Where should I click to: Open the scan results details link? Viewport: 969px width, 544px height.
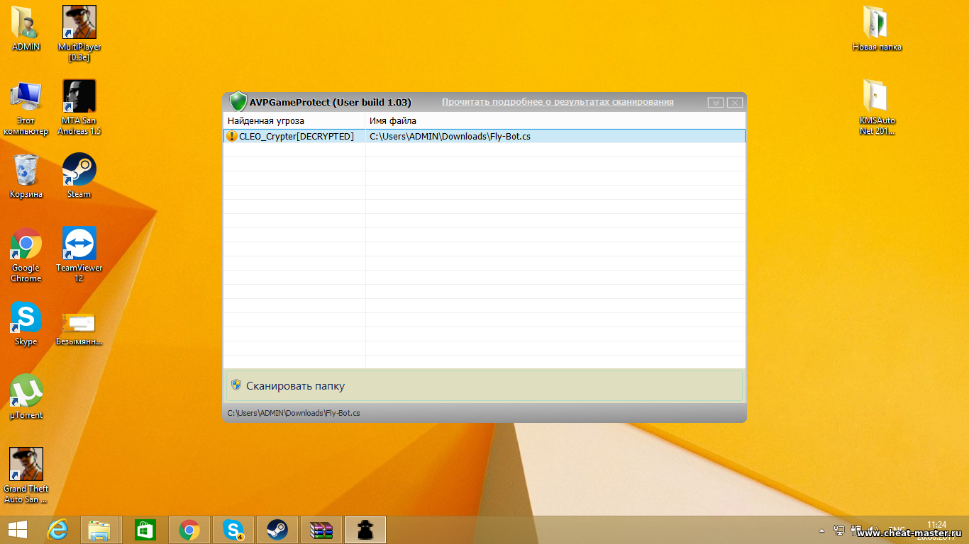[558, 102]
